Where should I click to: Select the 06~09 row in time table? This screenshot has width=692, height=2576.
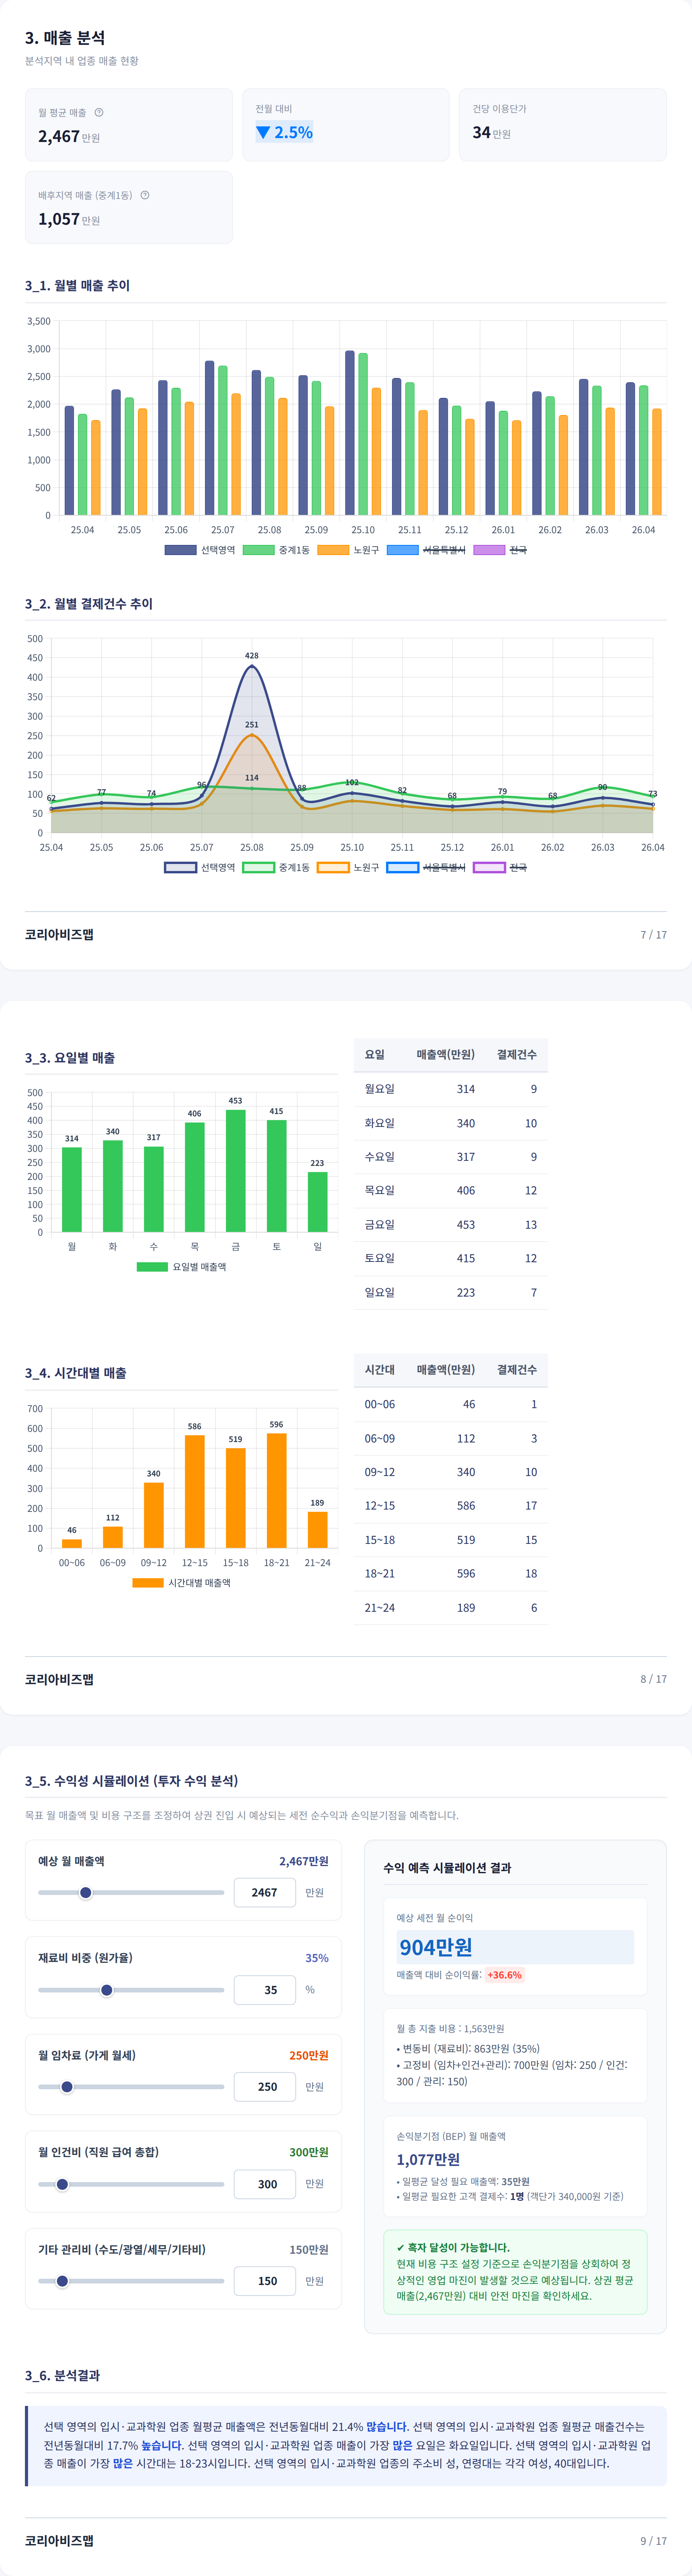coord(450,1438)
